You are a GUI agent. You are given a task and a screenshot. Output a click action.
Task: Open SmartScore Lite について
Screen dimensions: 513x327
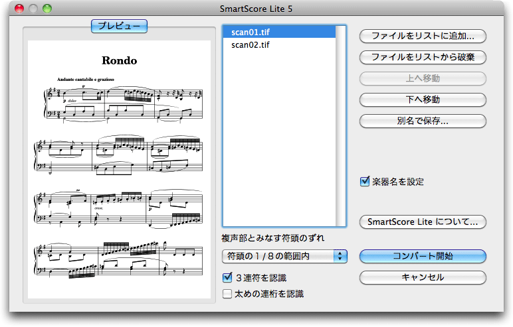pyautogui.click(x=423, y=222)
